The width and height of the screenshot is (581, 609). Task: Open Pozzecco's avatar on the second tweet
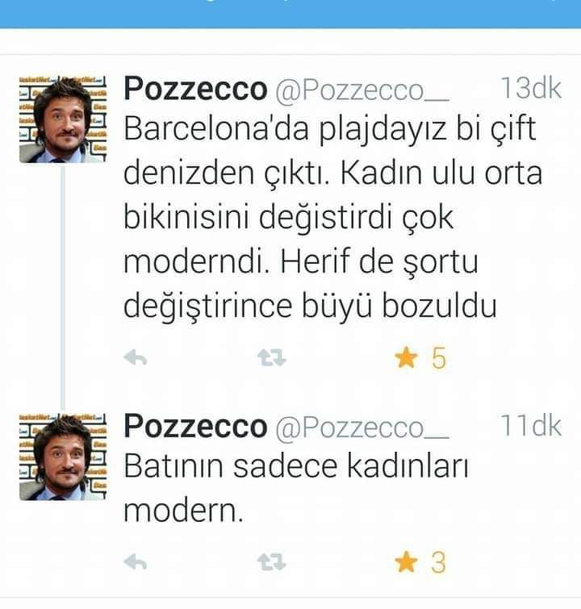[x=63, y=457]
